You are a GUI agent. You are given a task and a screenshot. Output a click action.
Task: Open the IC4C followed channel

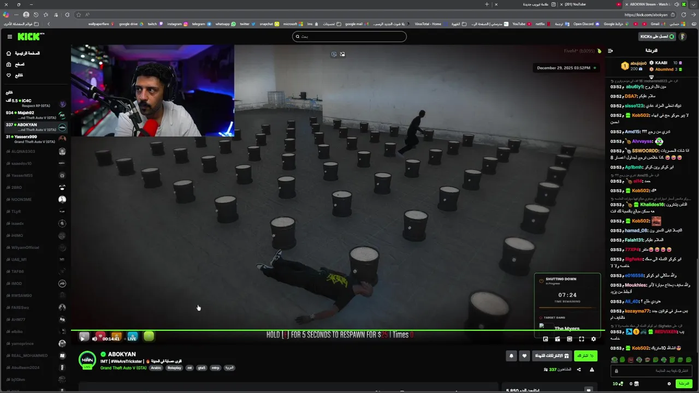coord(35,103)
